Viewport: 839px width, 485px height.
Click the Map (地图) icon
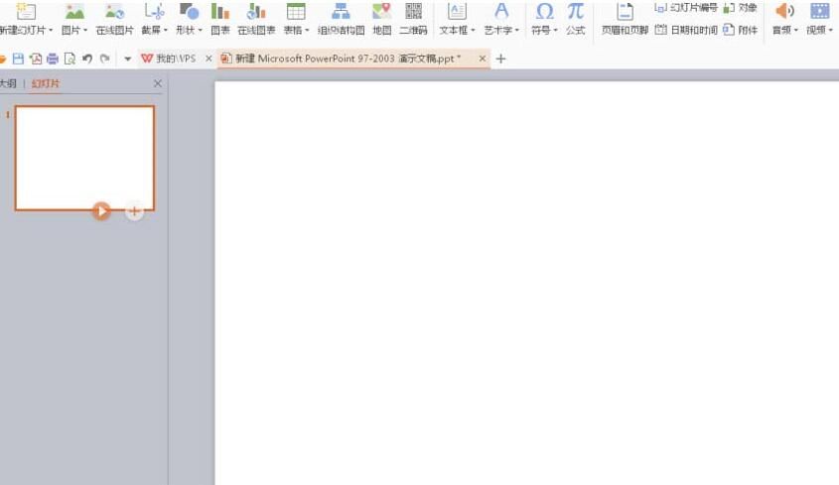click(381, 11)
